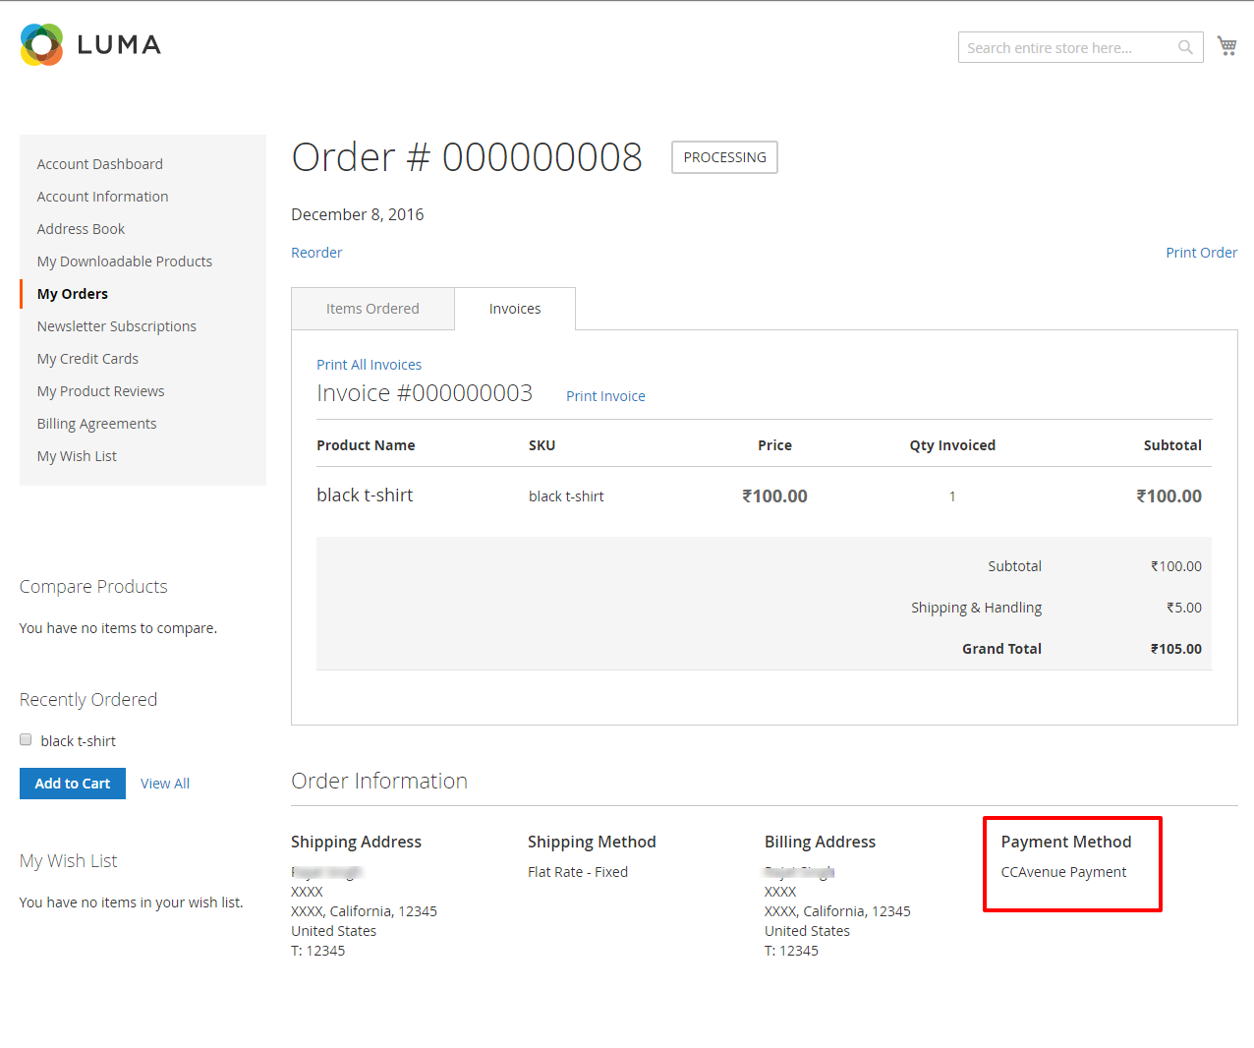
Task: View Billing Agreements
Action: [96, 423]
